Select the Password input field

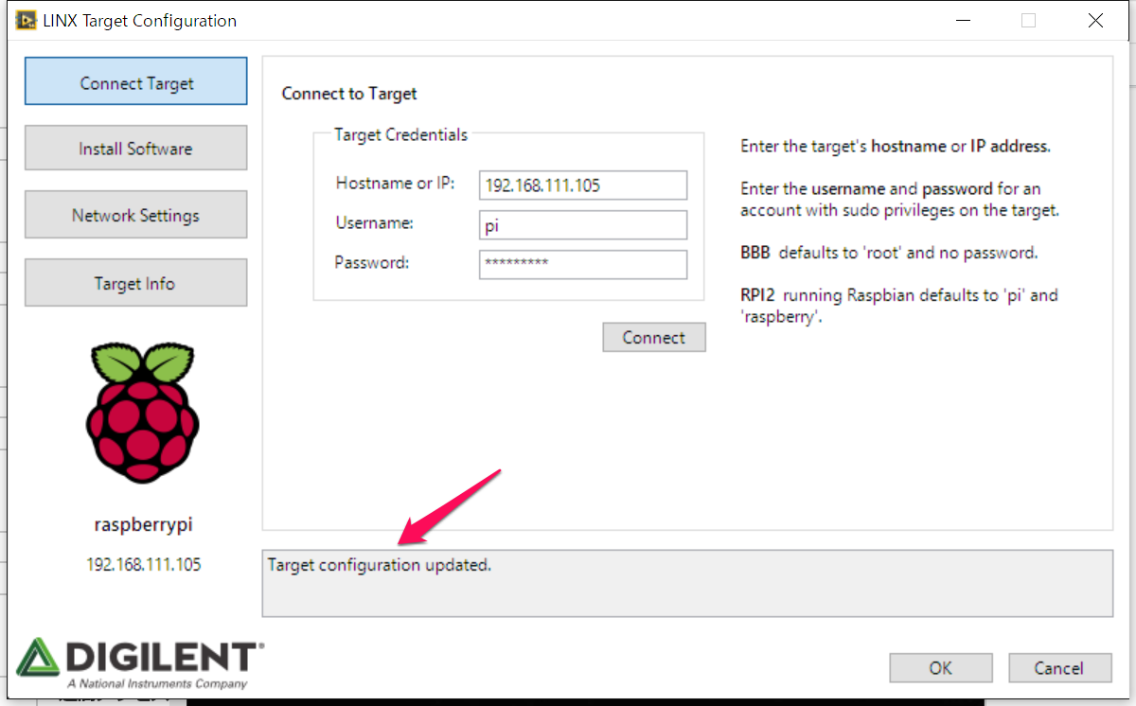[582, 264]
